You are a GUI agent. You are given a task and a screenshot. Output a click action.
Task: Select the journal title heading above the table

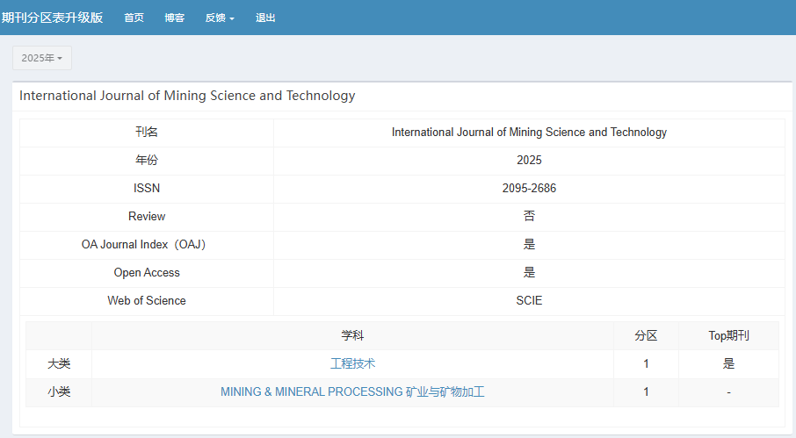coord(187,96)
